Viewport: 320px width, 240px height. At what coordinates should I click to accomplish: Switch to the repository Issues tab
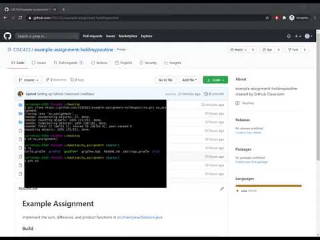click(39, 63)
